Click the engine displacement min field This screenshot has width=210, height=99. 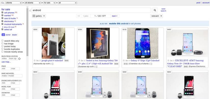6,83
